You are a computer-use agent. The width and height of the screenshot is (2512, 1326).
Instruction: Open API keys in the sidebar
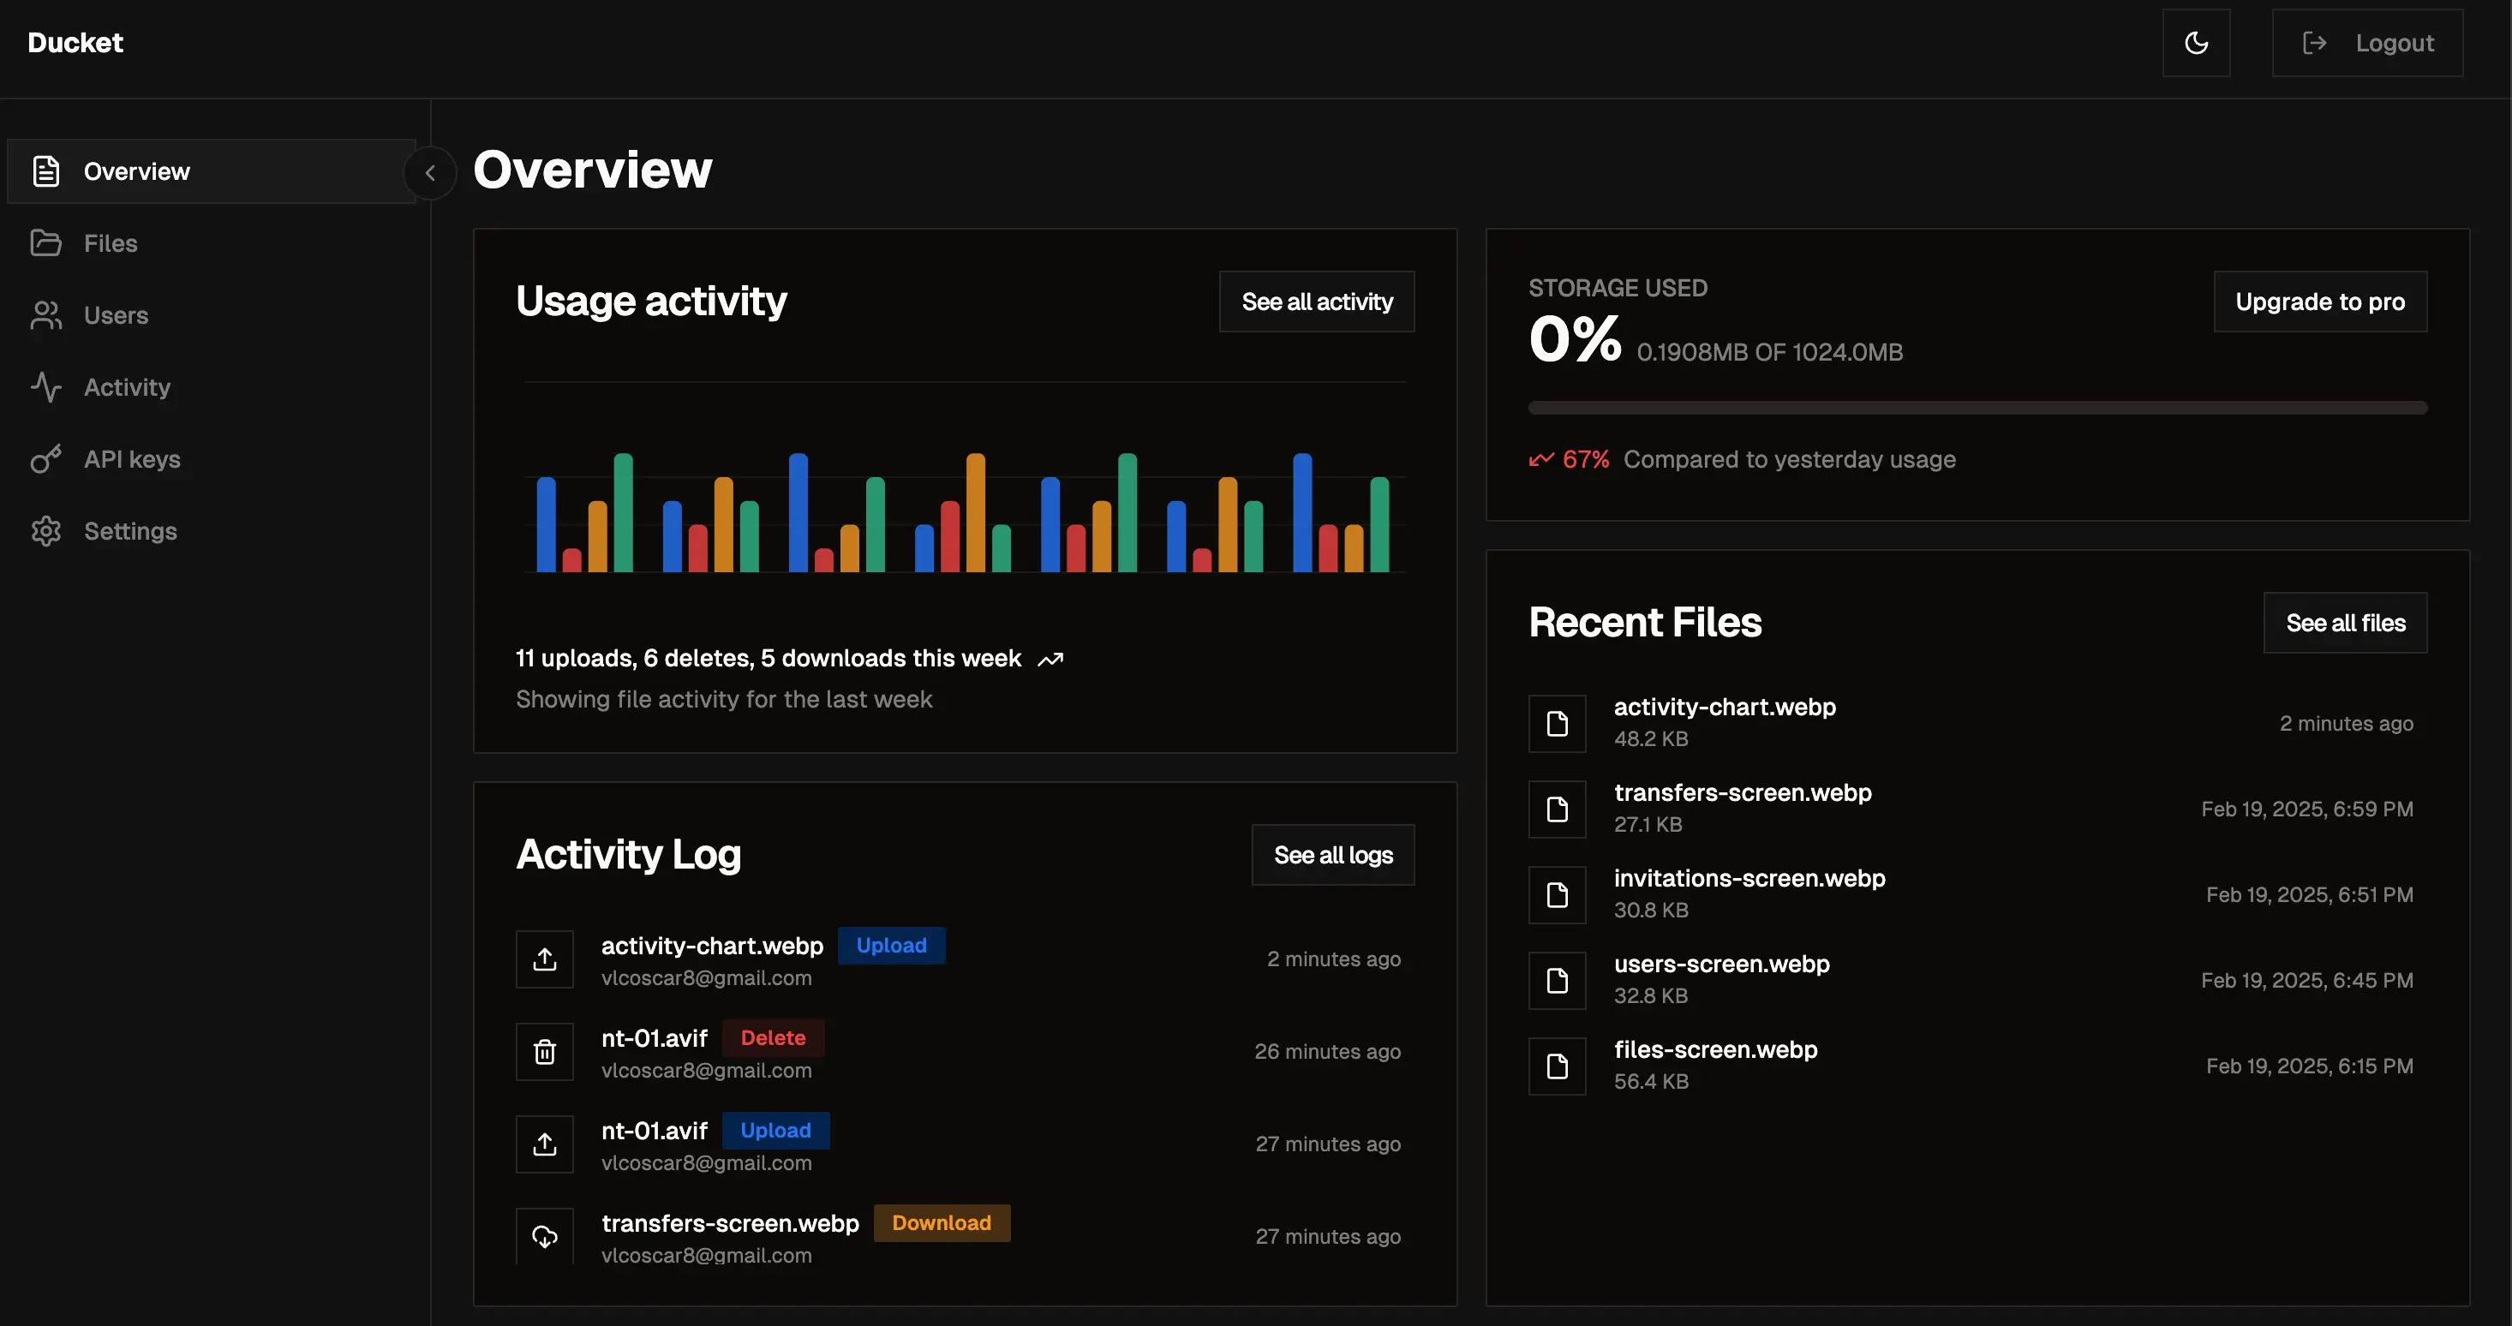point(212,459)
